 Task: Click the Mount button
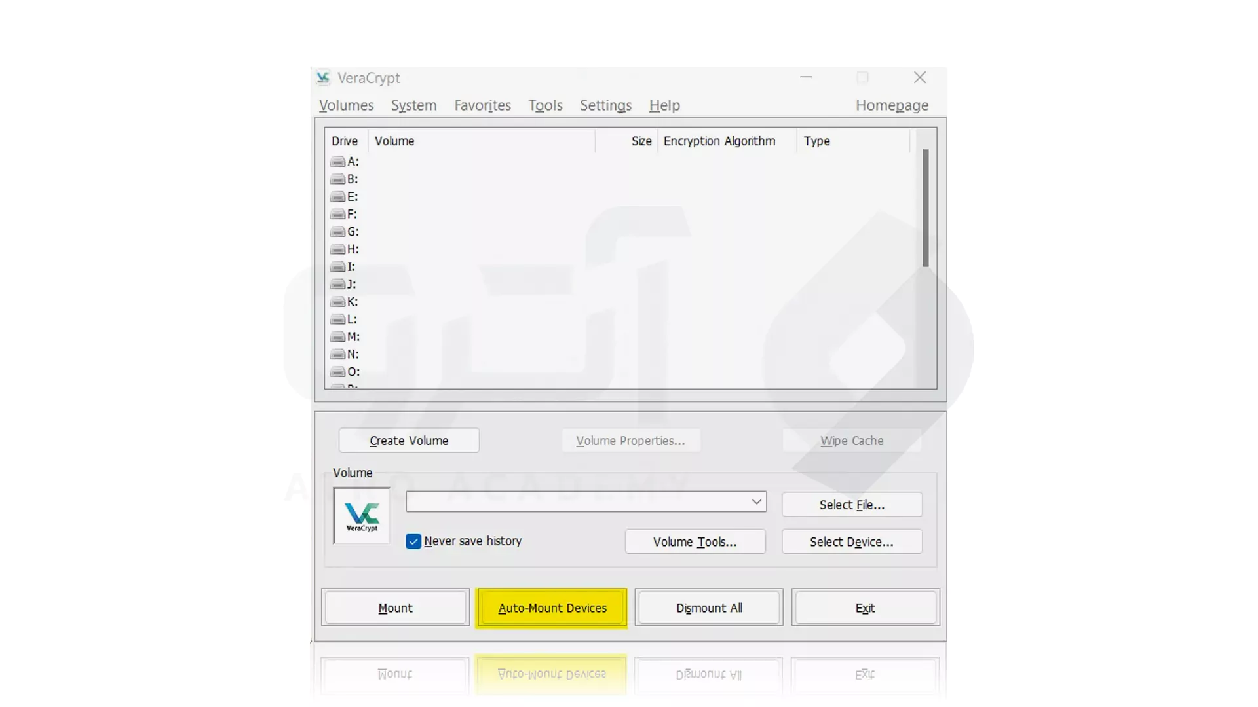click(396, 608)
